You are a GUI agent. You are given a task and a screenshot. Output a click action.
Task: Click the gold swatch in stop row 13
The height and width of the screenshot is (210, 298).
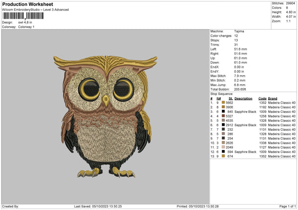click(x=223, y=156)
